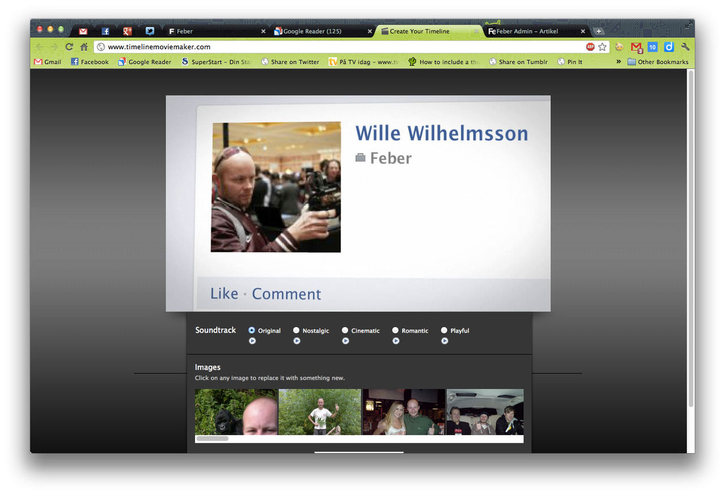This screenshot has width=725, height=495.
Task: Bookmark this page with the star icon
Action: [603, 47]
